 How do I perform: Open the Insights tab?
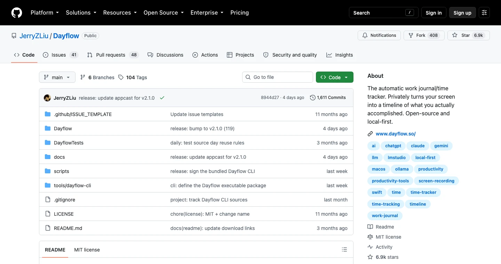(x=340, y=55)
